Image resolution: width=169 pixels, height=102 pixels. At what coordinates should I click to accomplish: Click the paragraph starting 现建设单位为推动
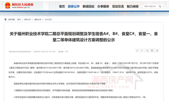click(60, 84)
